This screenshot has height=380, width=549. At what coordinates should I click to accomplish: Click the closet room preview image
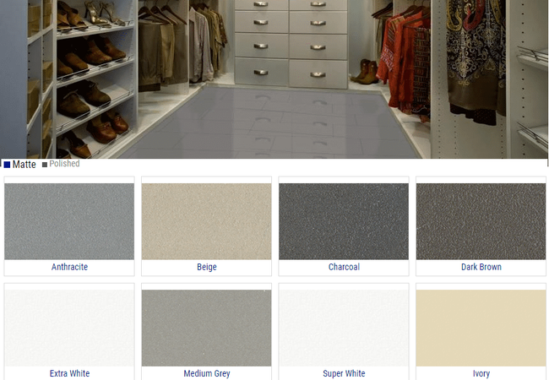274,79
